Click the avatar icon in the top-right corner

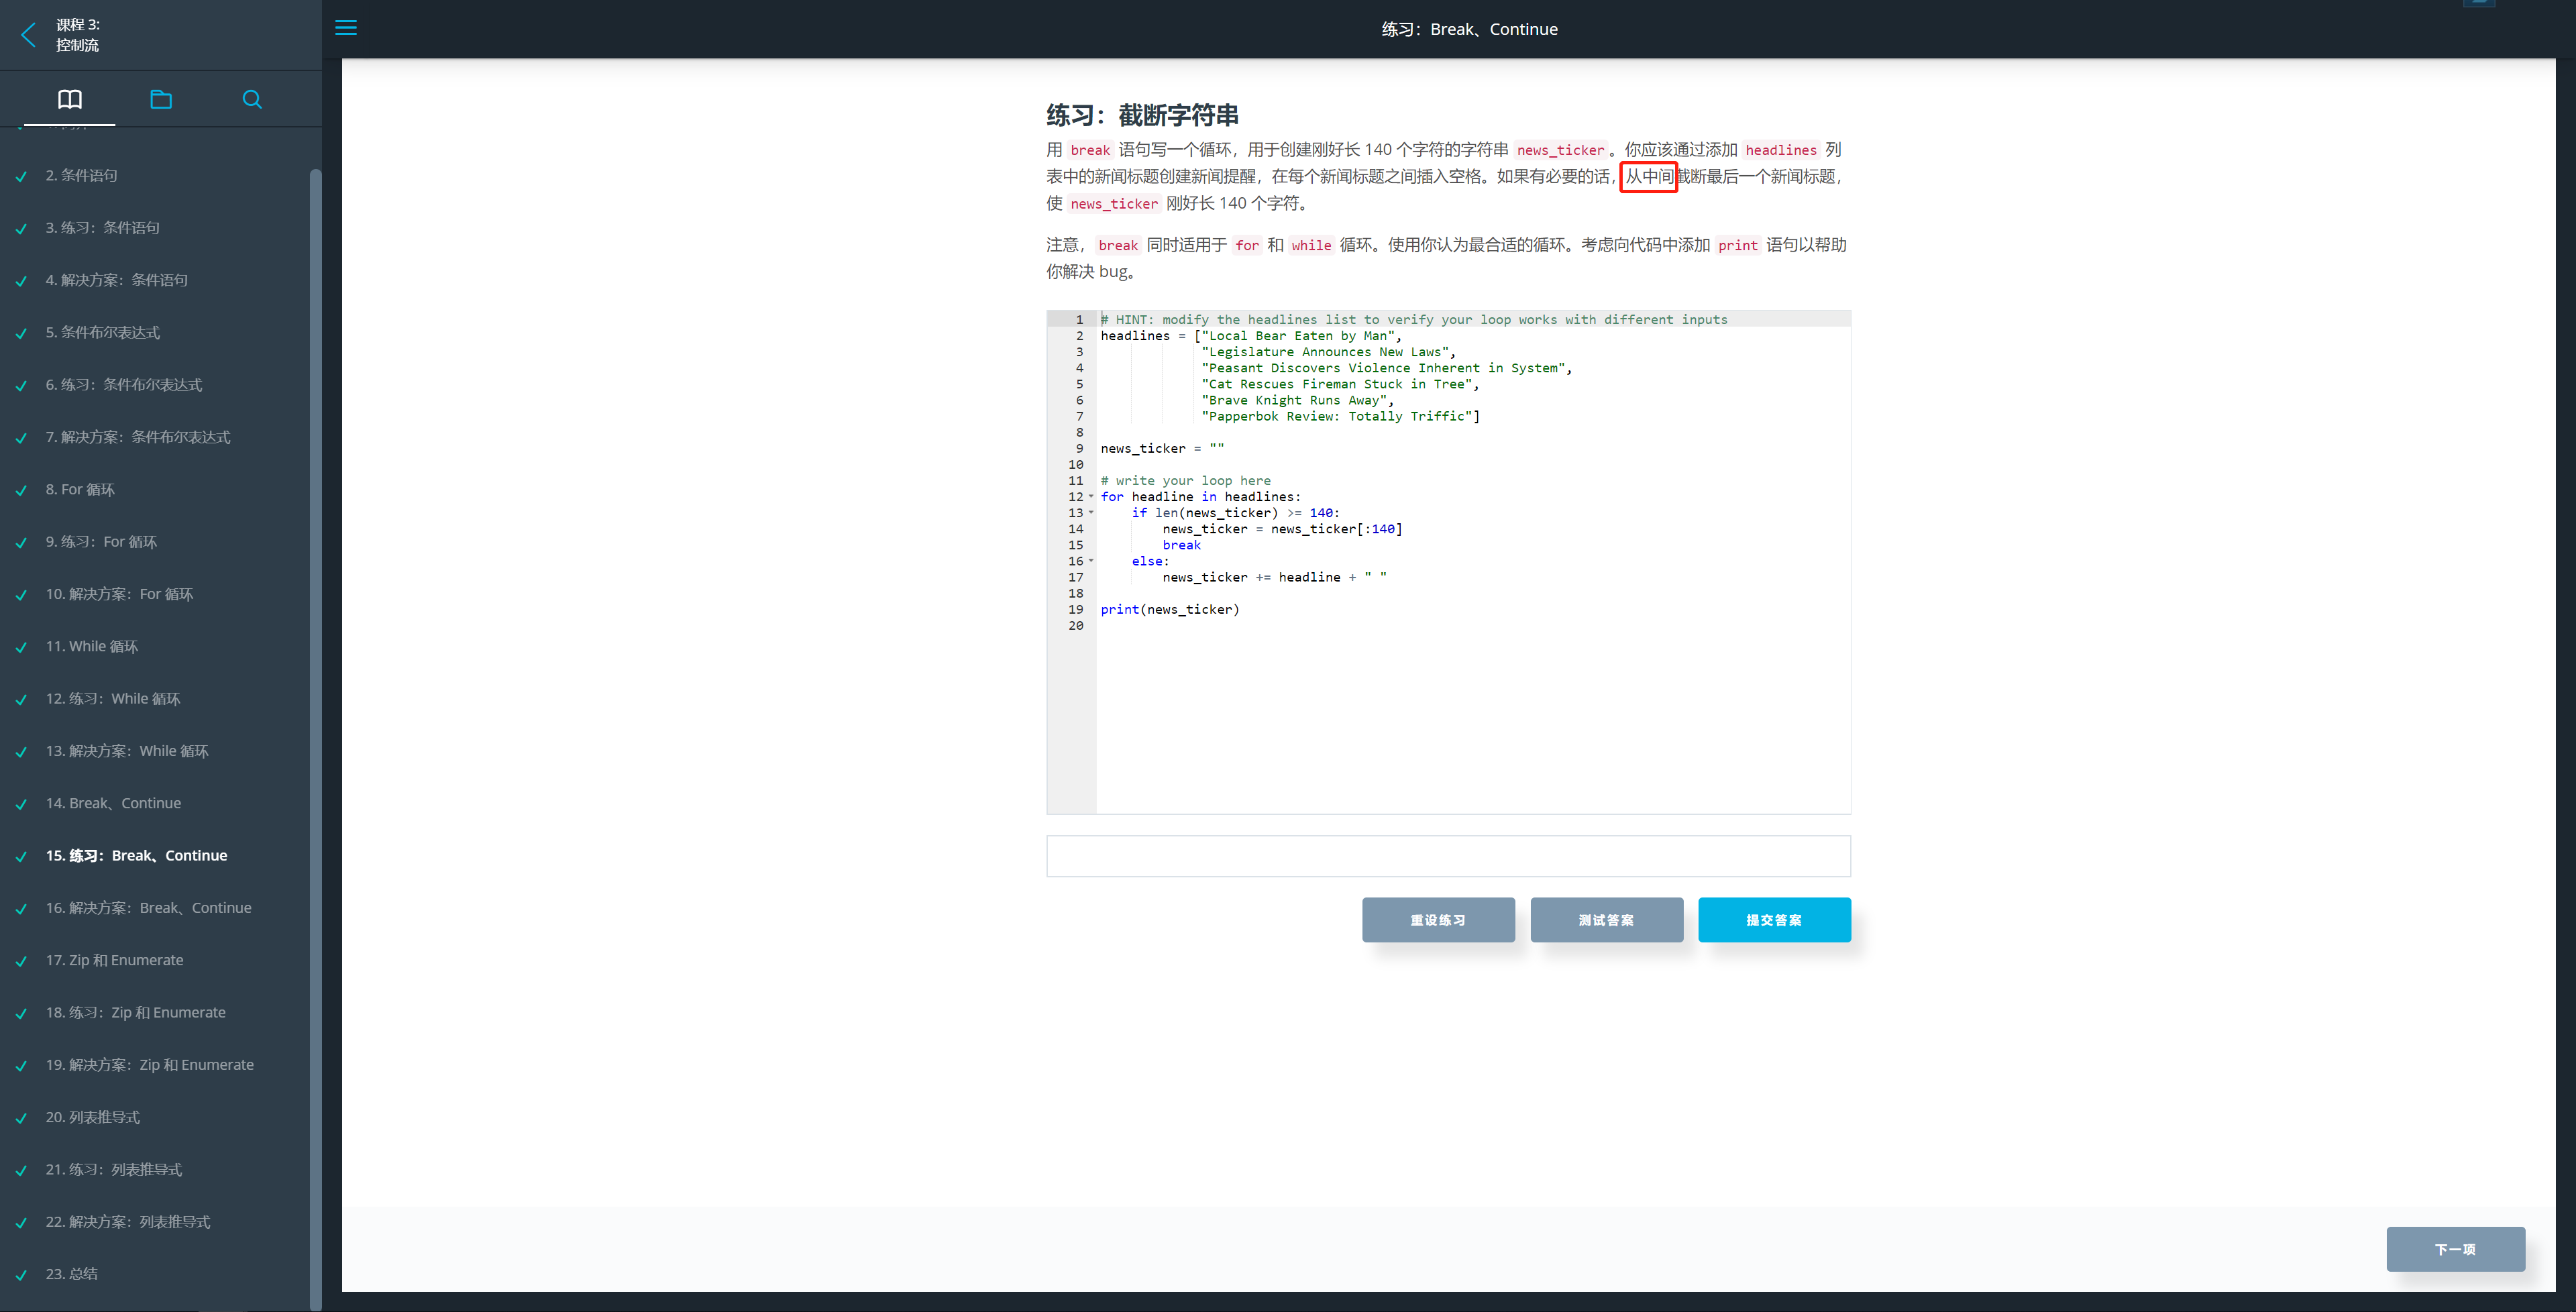[x=2479, y=4]
